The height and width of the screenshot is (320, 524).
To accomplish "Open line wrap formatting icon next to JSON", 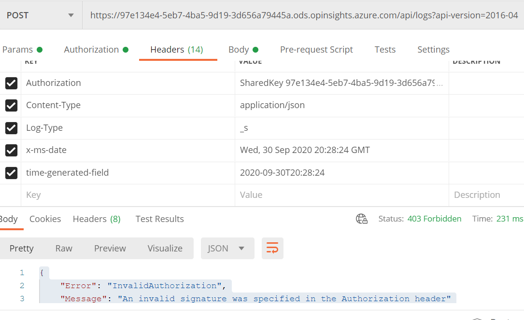I will click(272, 248).
